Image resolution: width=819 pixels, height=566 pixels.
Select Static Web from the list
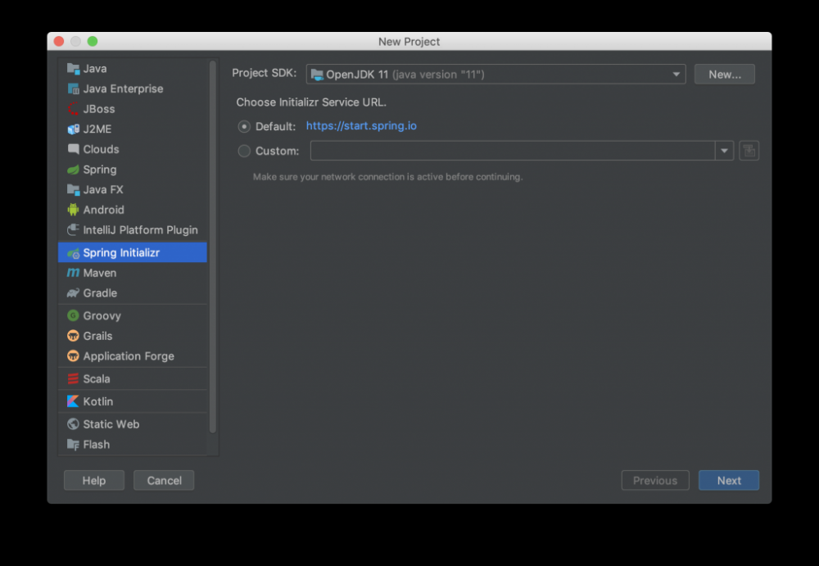[x=111, y=424]
